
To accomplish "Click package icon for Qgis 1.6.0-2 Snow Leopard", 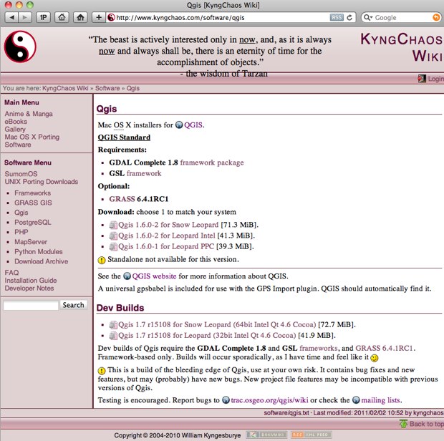I will 113,225.
